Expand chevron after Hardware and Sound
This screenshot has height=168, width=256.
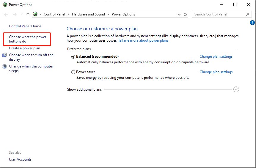pos(108,14)
